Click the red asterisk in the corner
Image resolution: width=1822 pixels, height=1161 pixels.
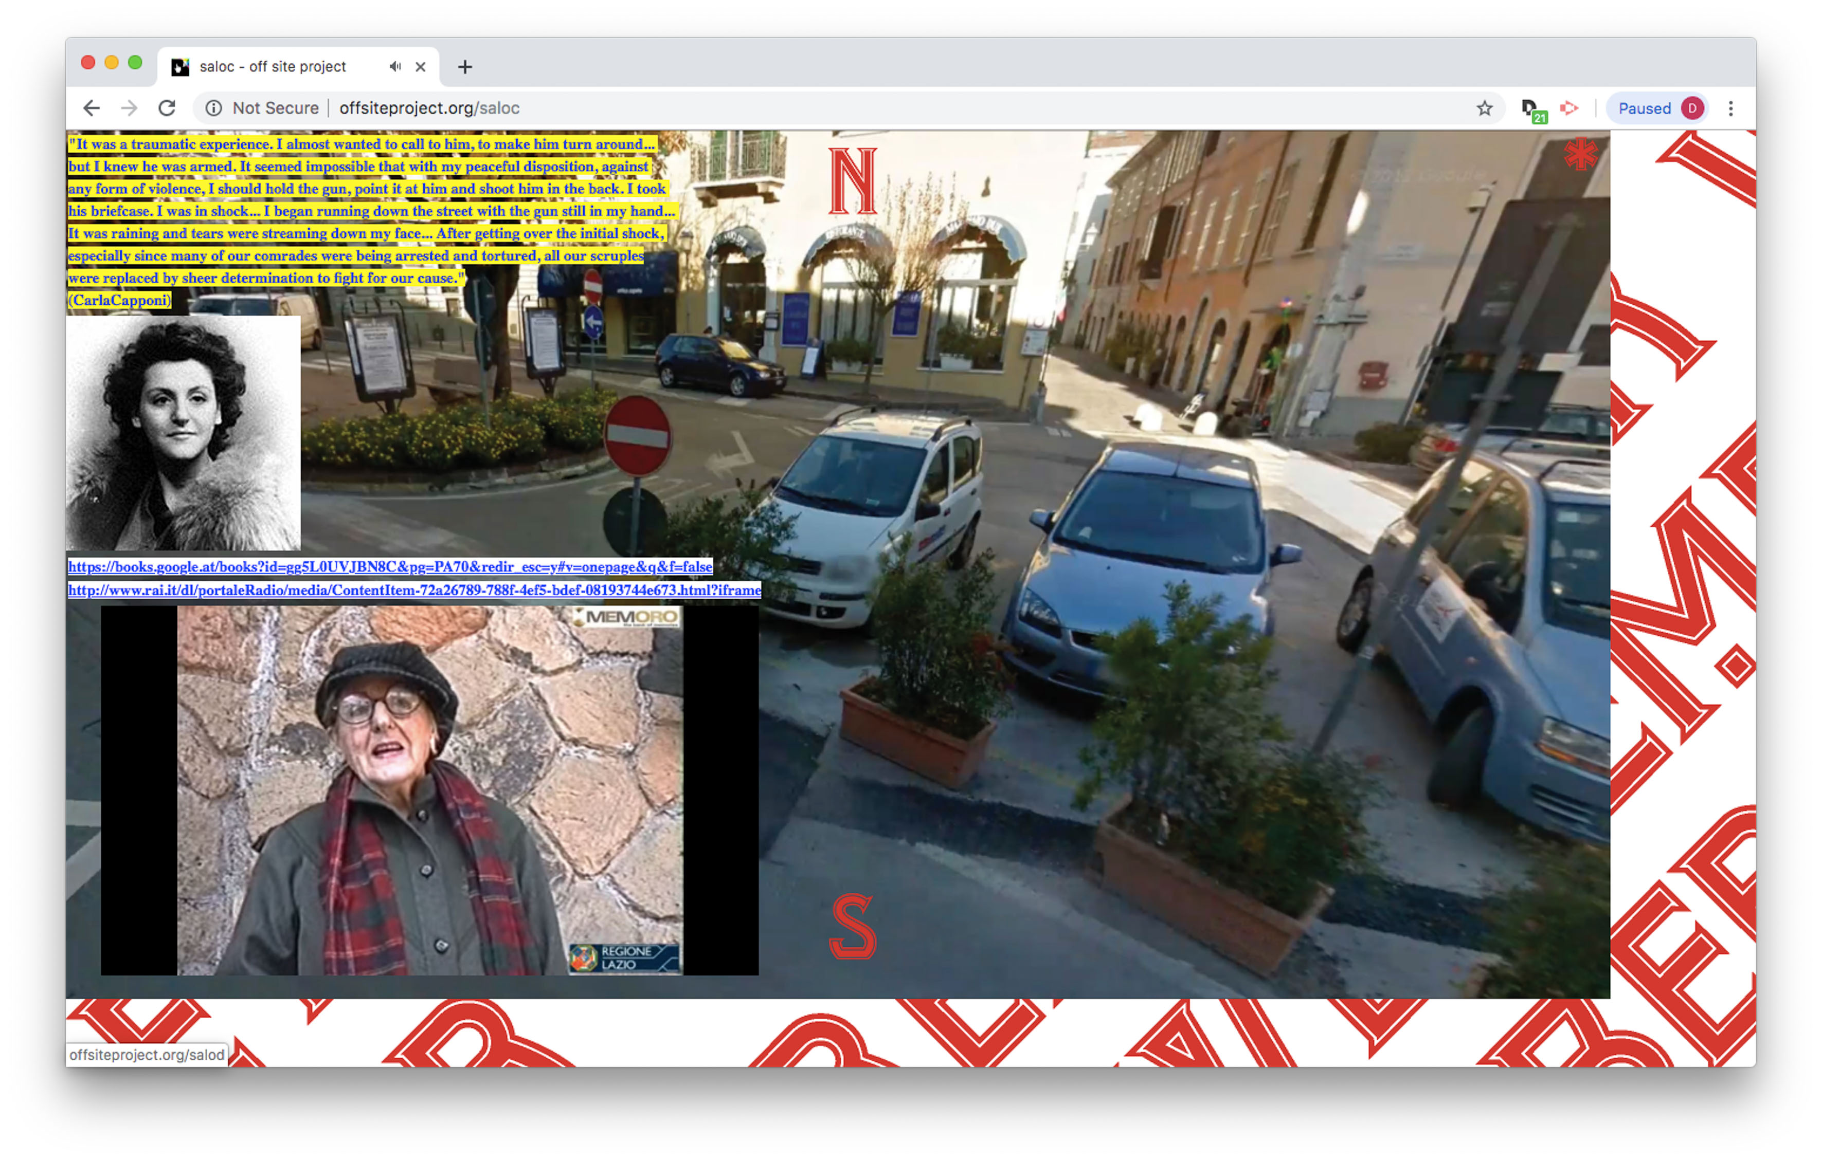[x=1581, y=154]
